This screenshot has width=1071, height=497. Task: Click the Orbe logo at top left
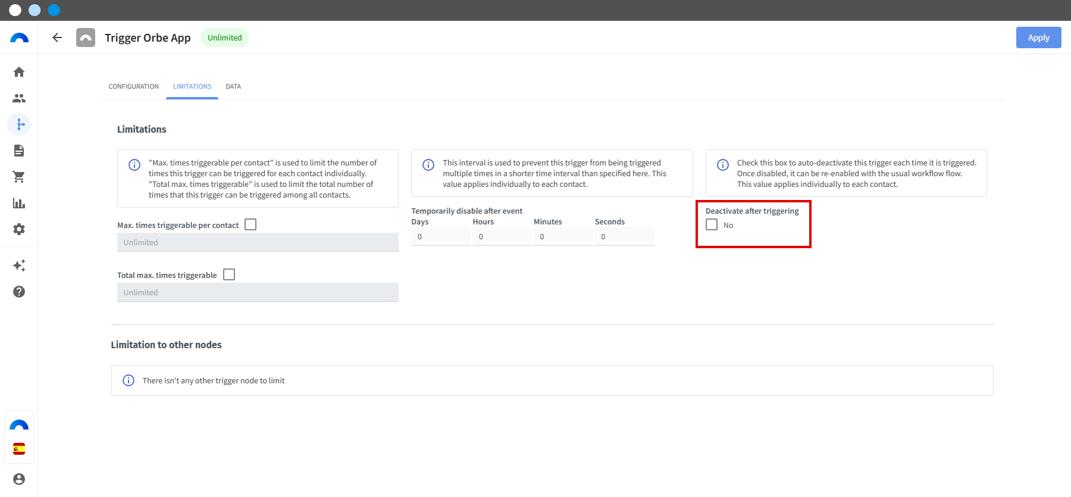(19, 38)
